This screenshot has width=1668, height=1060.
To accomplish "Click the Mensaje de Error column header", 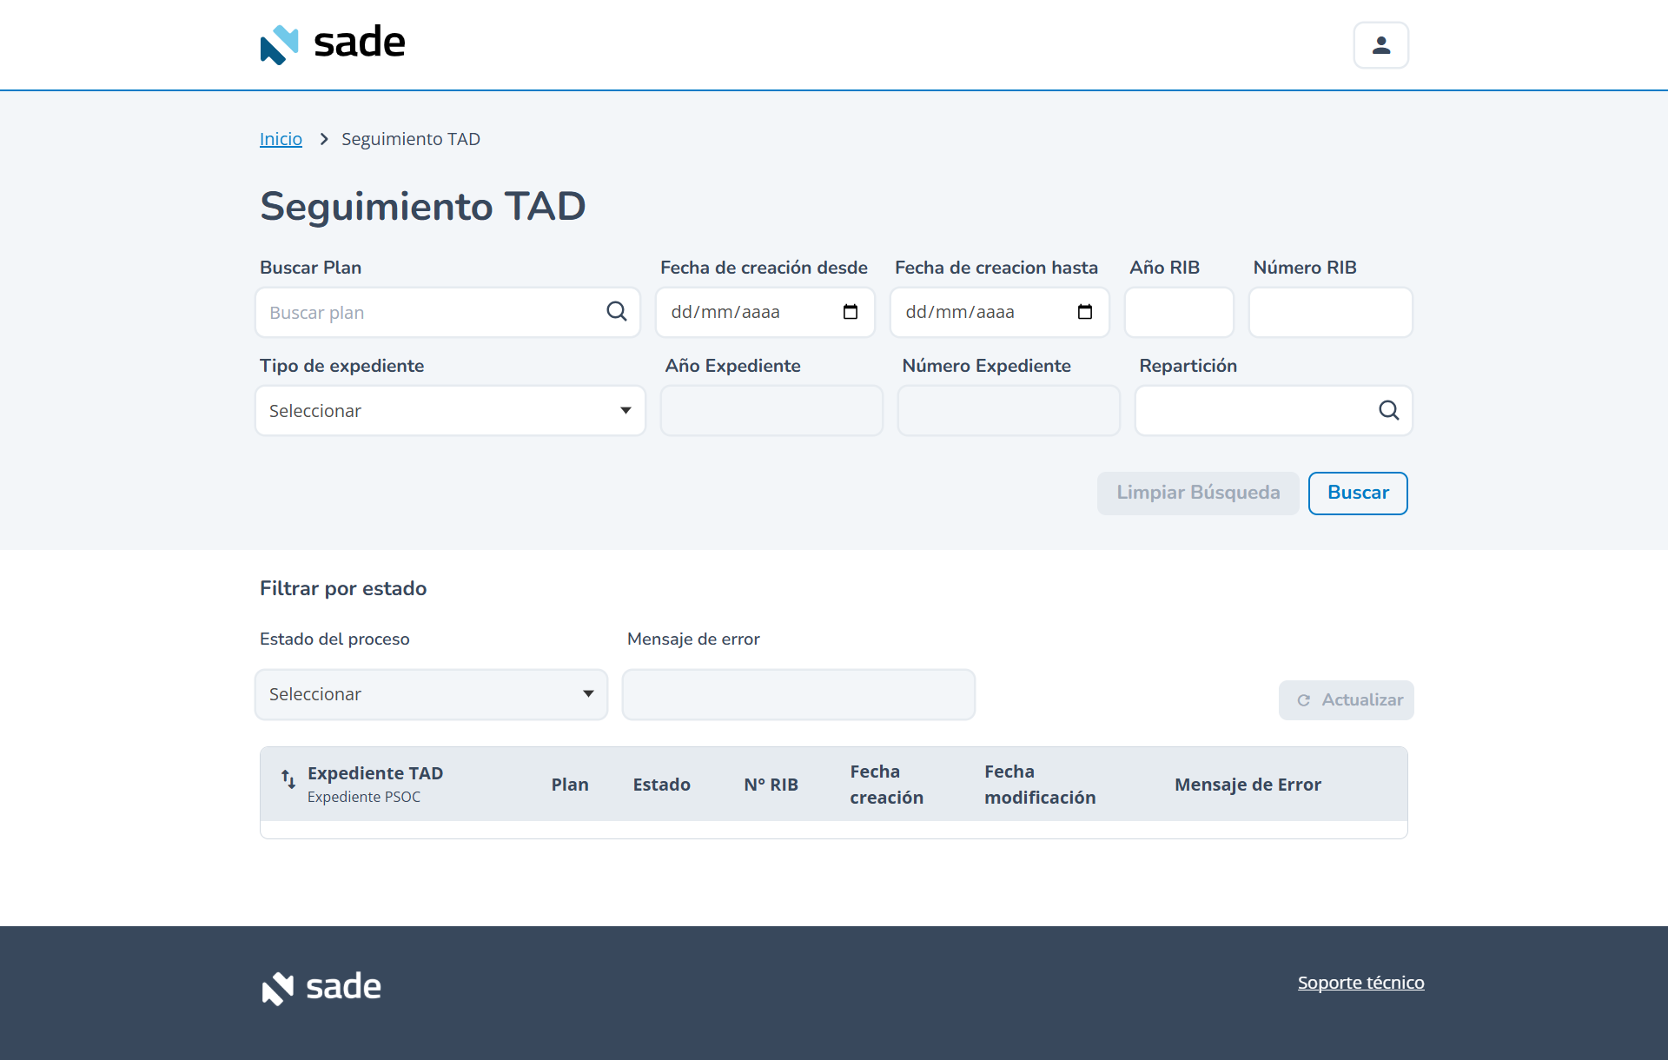I will pyautogui.click(x=1248, y=785).
